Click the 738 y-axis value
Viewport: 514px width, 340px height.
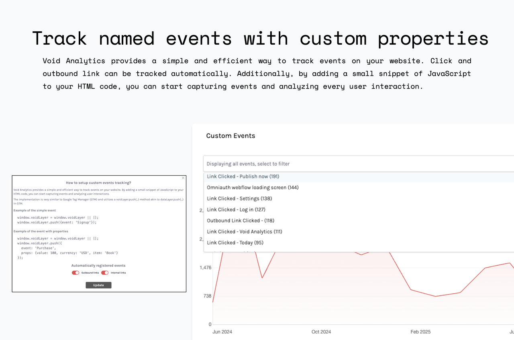tap(207, 296)
